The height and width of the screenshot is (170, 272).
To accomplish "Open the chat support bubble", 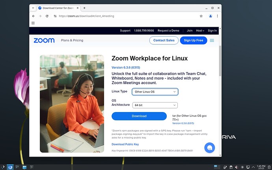I will (x=209, y=148).
